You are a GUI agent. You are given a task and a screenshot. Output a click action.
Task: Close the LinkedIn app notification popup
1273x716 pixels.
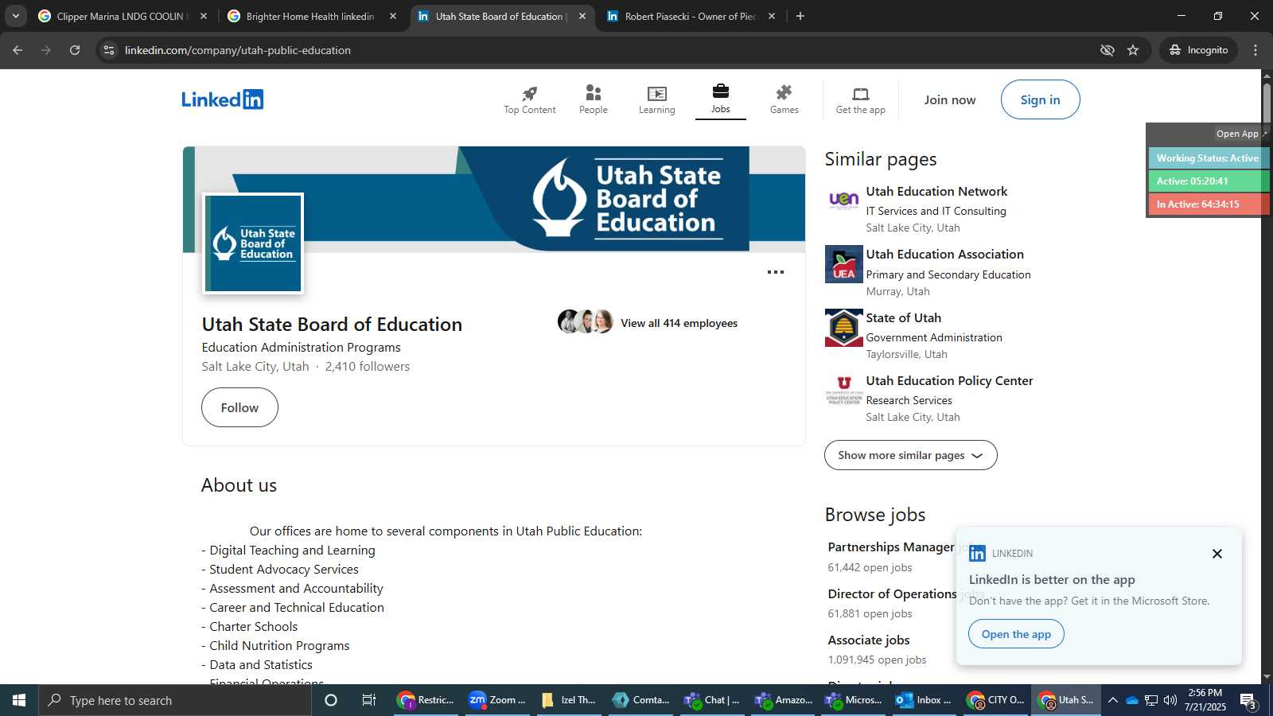coord(1217,554)
